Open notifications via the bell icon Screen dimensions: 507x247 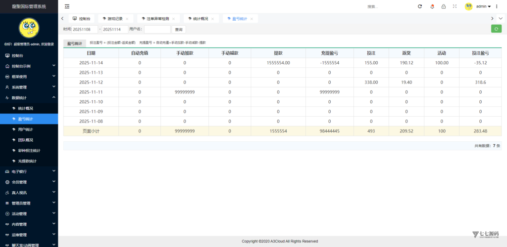point(432,6)
